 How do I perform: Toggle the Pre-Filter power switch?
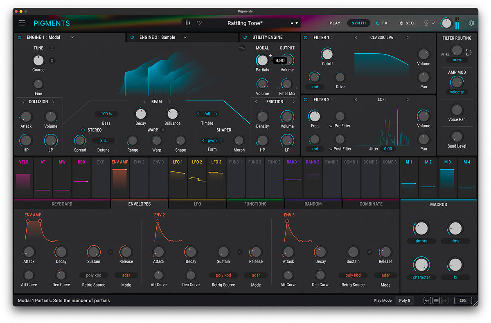331,126
